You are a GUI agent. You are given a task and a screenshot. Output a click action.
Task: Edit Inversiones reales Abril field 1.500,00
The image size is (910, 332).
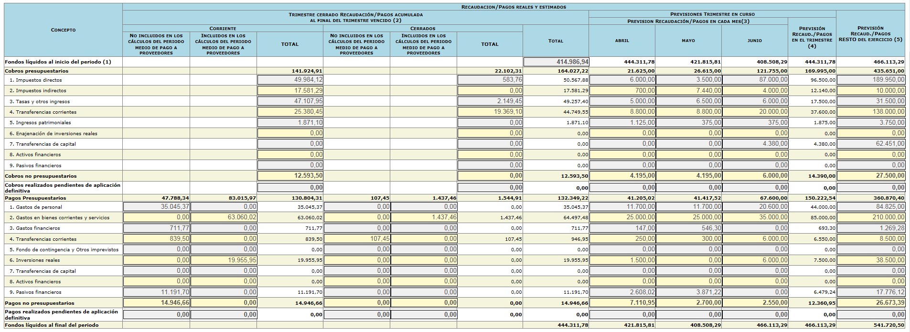pyautogui.click(x=622, y=260)
